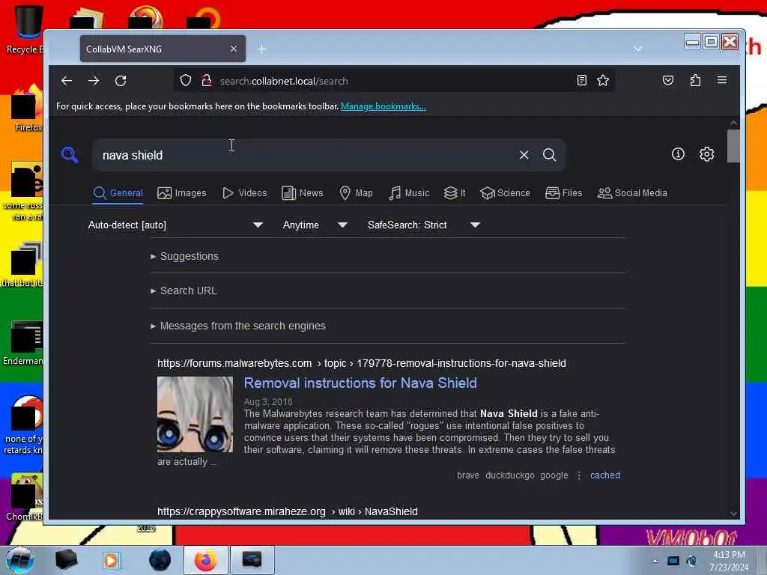
Task: Click the page vertical scrollbar thumb
Action: [733, 146]
